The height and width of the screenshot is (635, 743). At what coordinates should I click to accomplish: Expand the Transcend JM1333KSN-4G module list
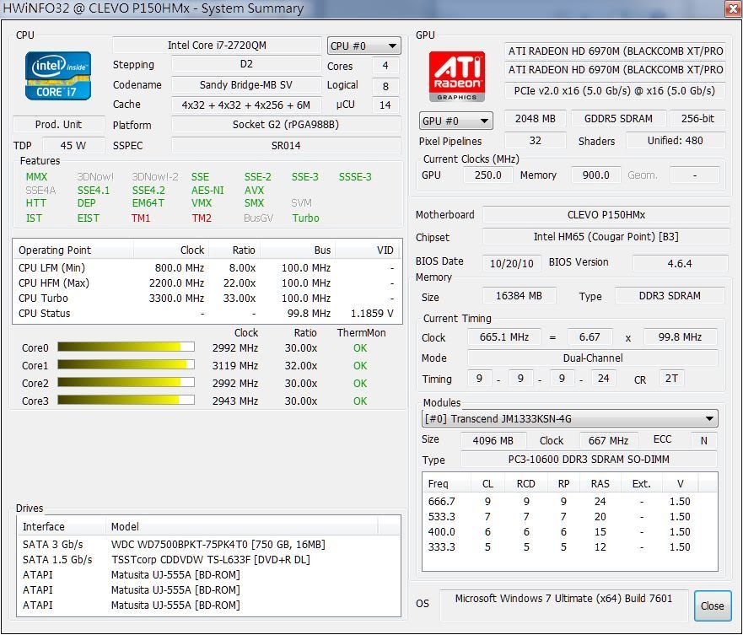[x=570, y=419]
